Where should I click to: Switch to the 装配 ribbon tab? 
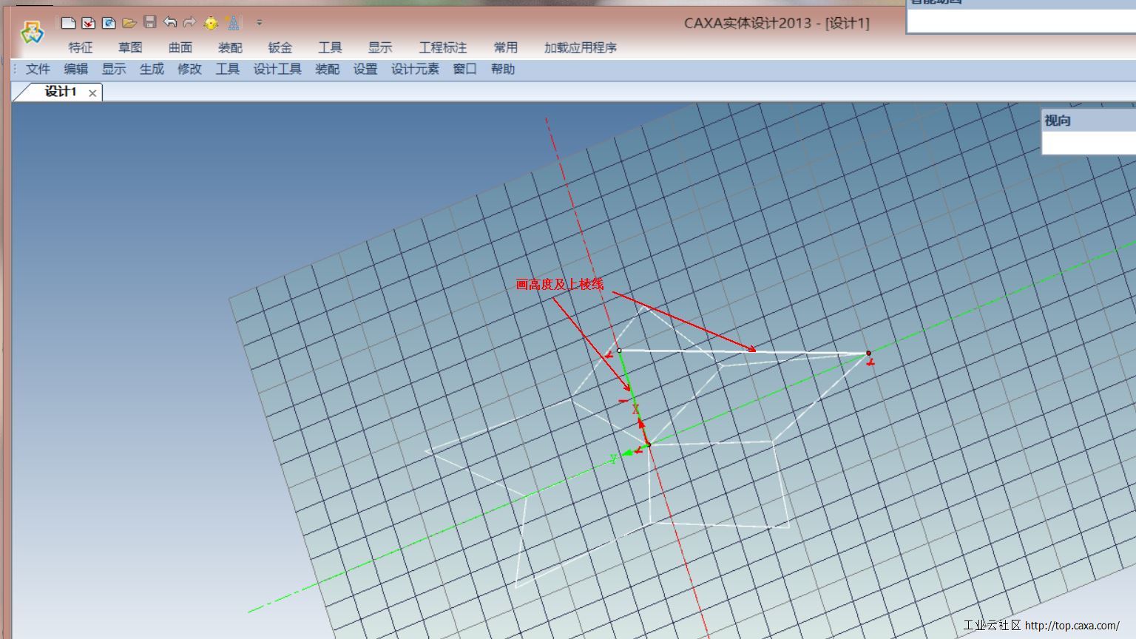click(x=230, y=47)
